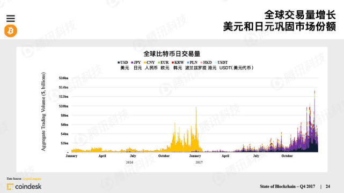
Task: Click the State of Blockchain Q4 2017 footer
Action: [x=288, y=187]
